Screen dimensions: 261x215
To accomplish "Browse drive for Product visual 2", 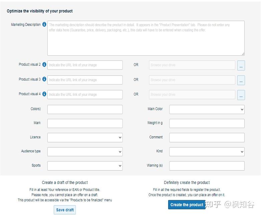I will pyautogui.click(x=241, y=66).
